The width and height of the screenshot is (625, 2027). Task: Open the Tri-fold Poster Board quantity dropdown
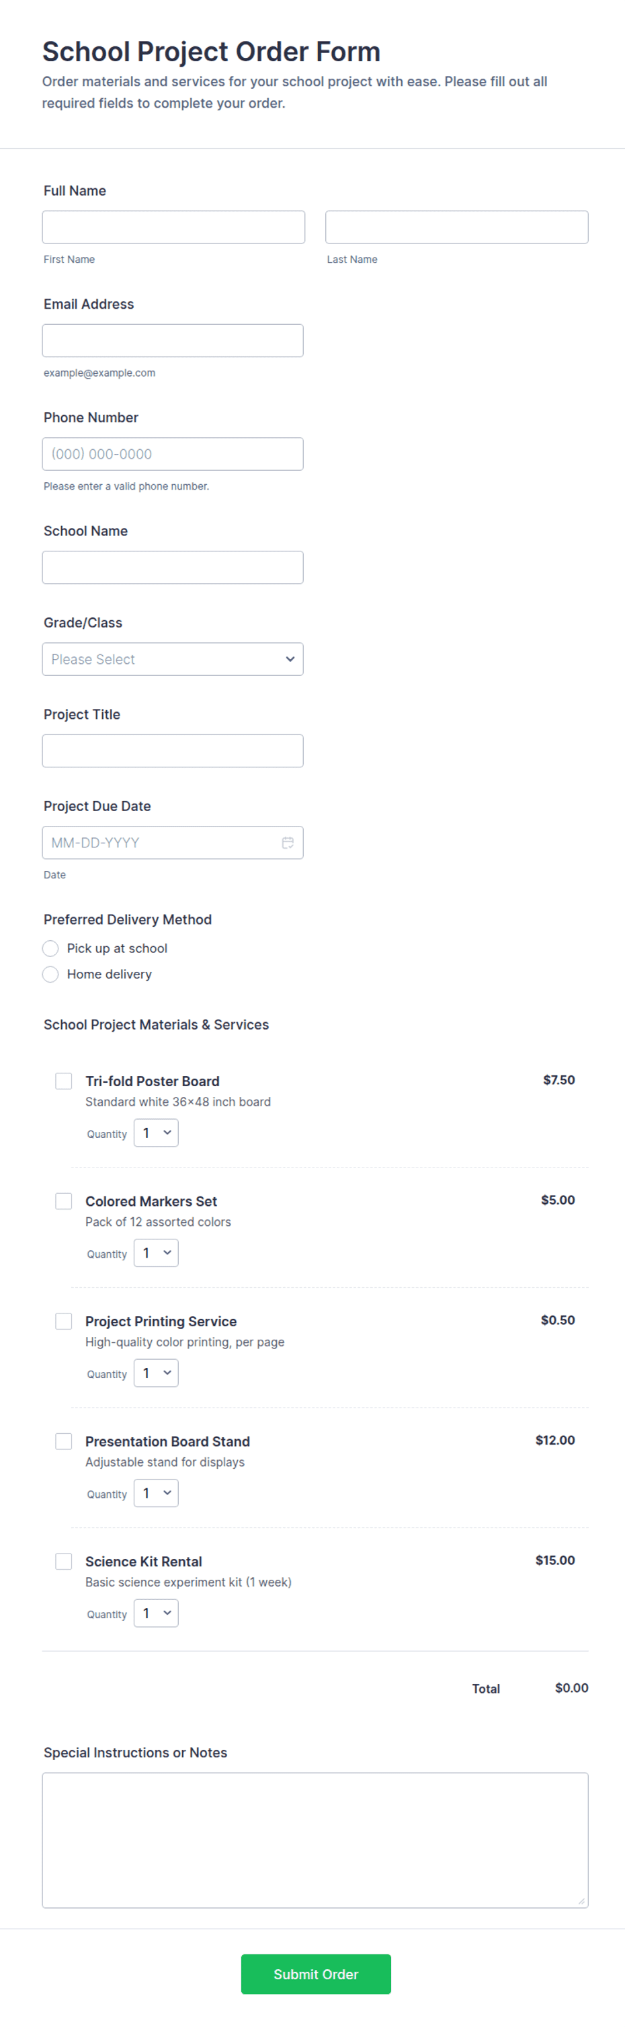(x=156, y=1133)
